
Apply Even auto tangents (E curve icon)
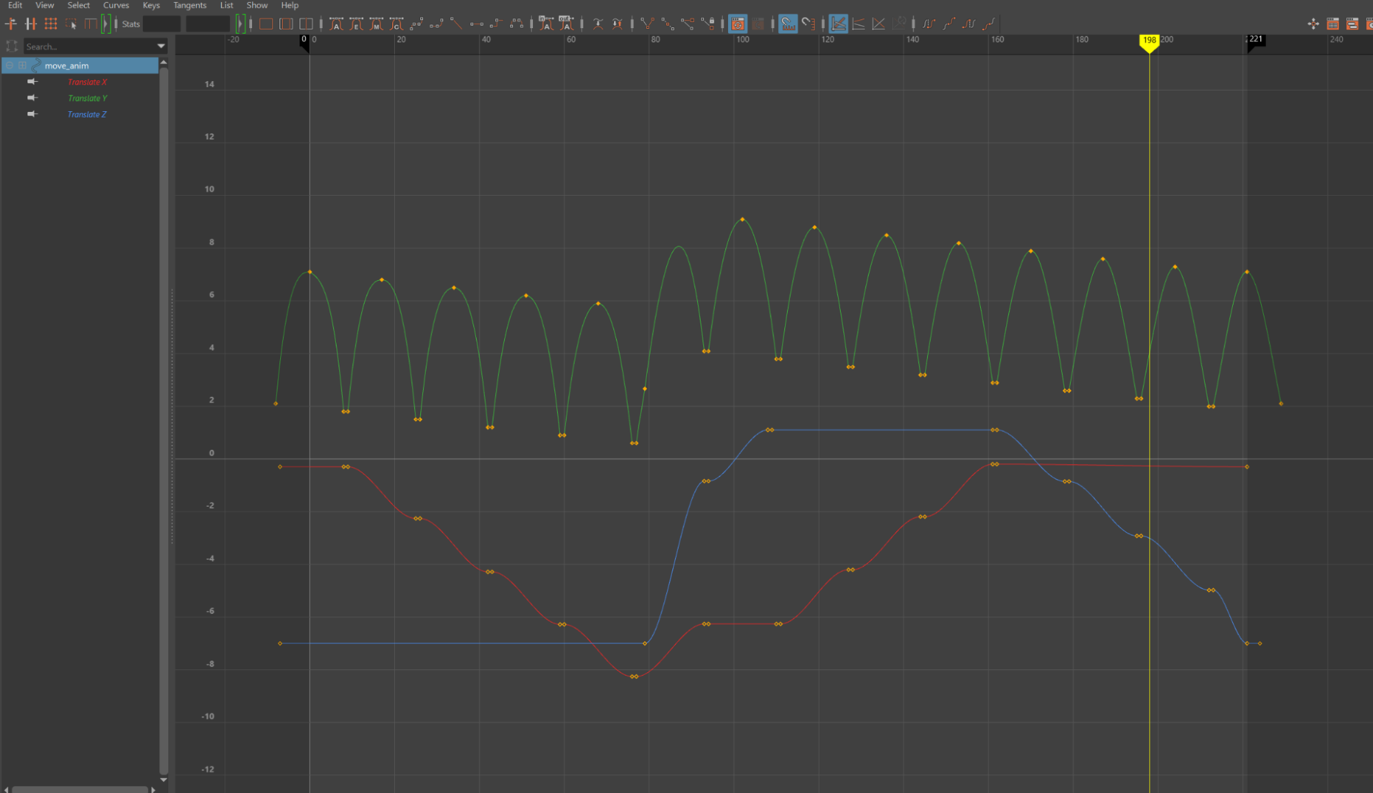(356, 24)
